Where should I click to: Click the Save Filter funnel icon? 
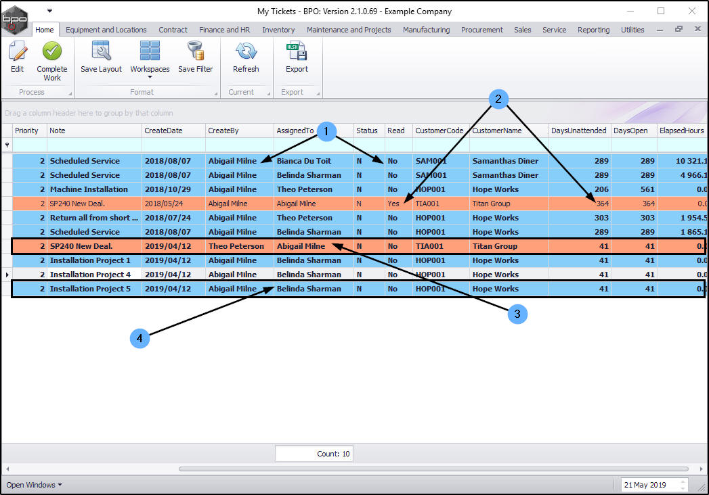(195, 51)
